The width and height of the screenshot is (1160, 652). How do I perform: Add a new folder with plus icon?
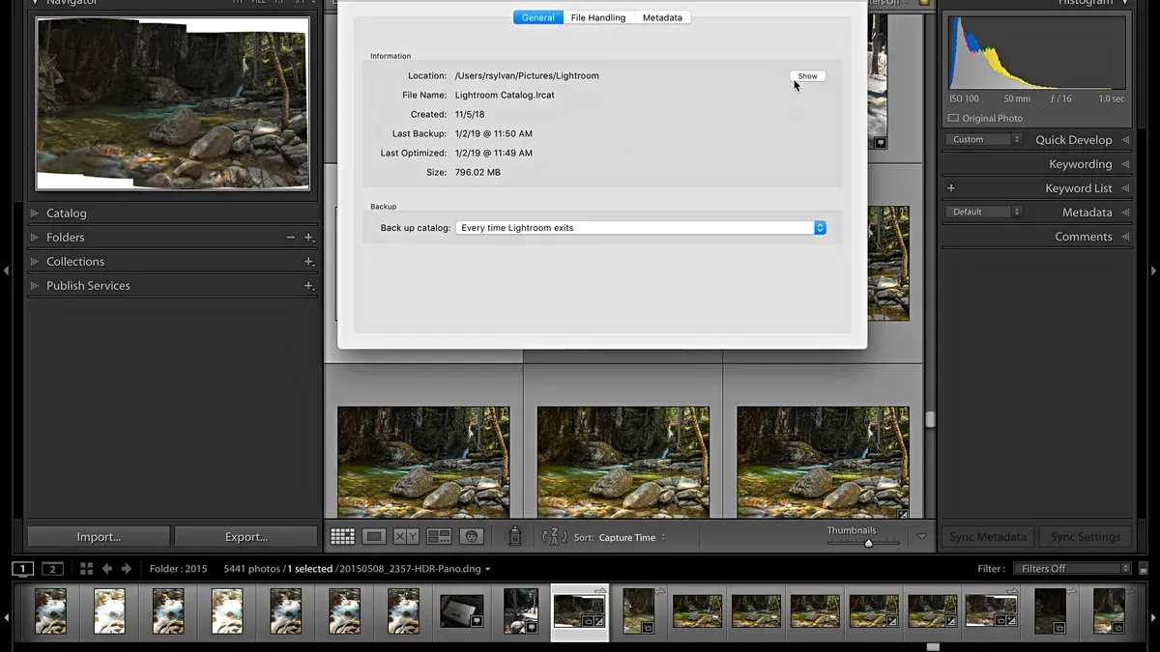pyautogui.click(x=308, y=237)
